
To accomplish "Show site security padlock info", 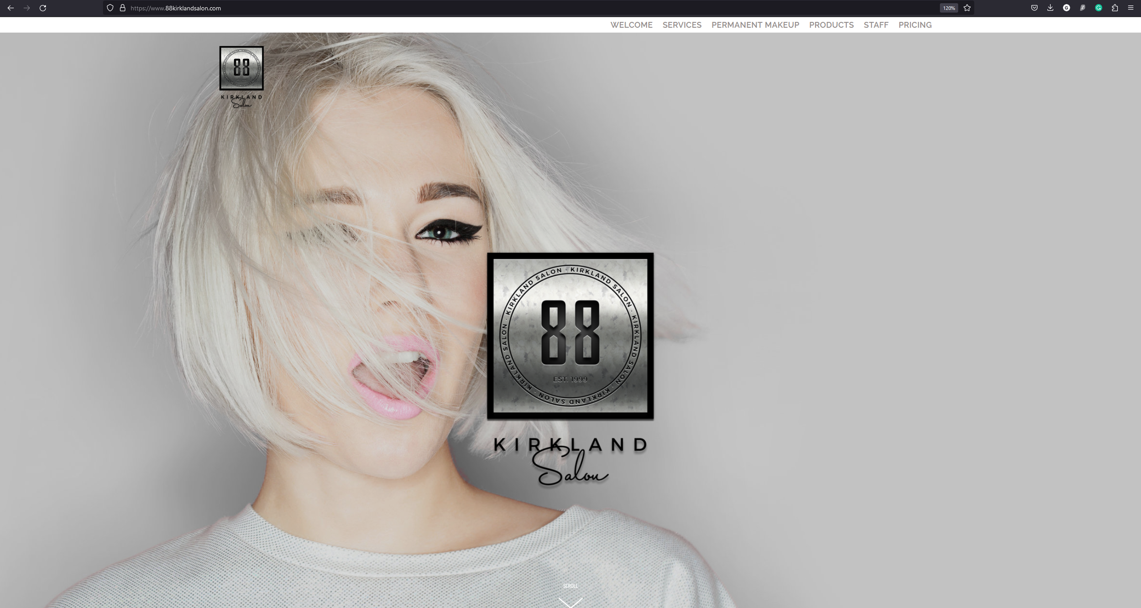I will tap(122, 8).
